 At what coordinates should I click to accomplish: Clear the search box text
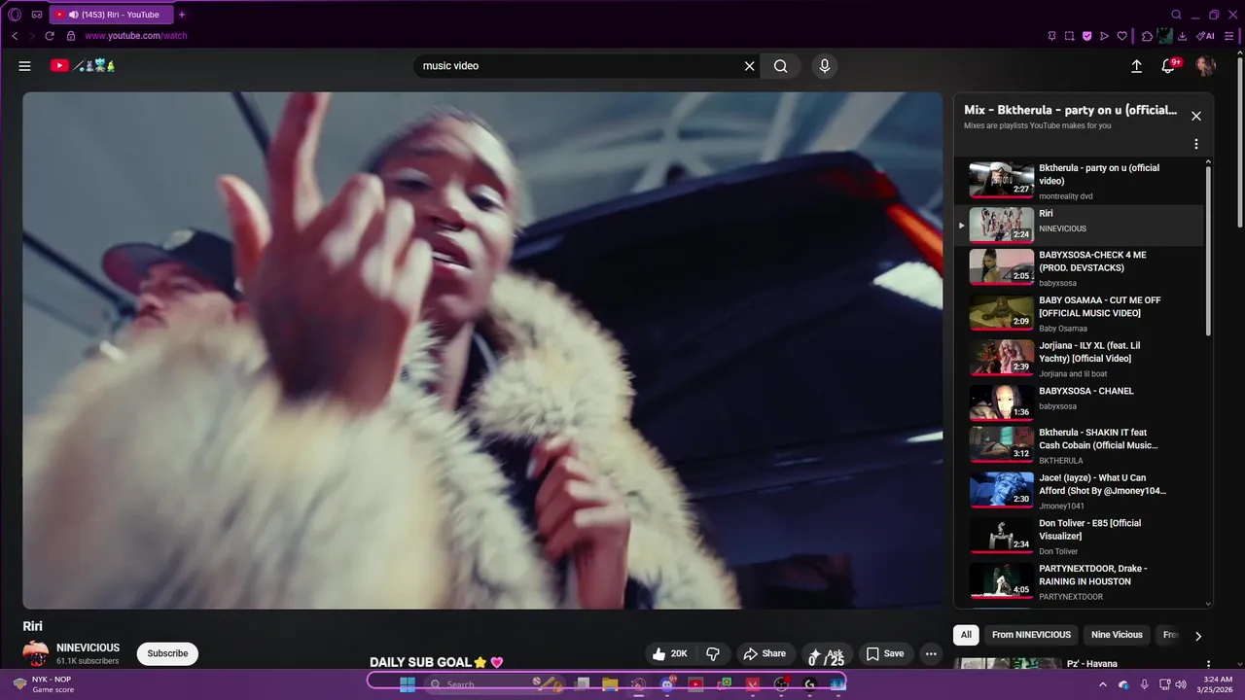pyautogui.click(x=749, y=66)
